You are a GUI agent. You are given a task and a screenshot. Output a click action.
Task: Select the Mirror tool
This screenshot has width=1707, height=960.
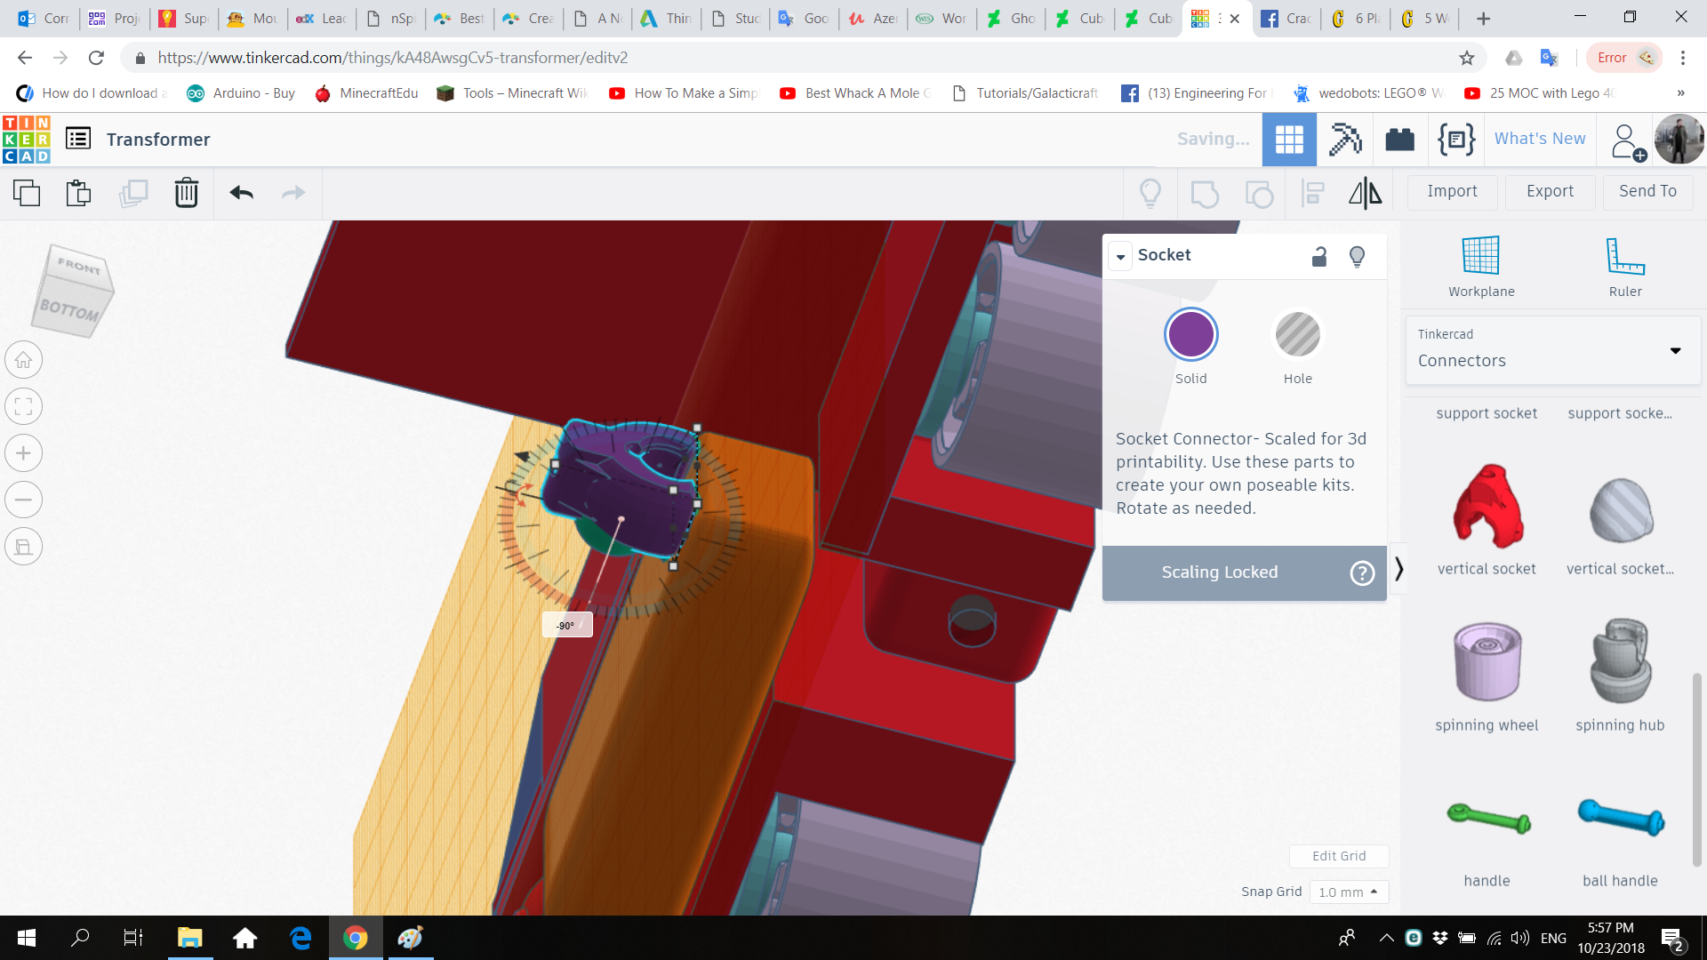click(x=1365, y=193)
